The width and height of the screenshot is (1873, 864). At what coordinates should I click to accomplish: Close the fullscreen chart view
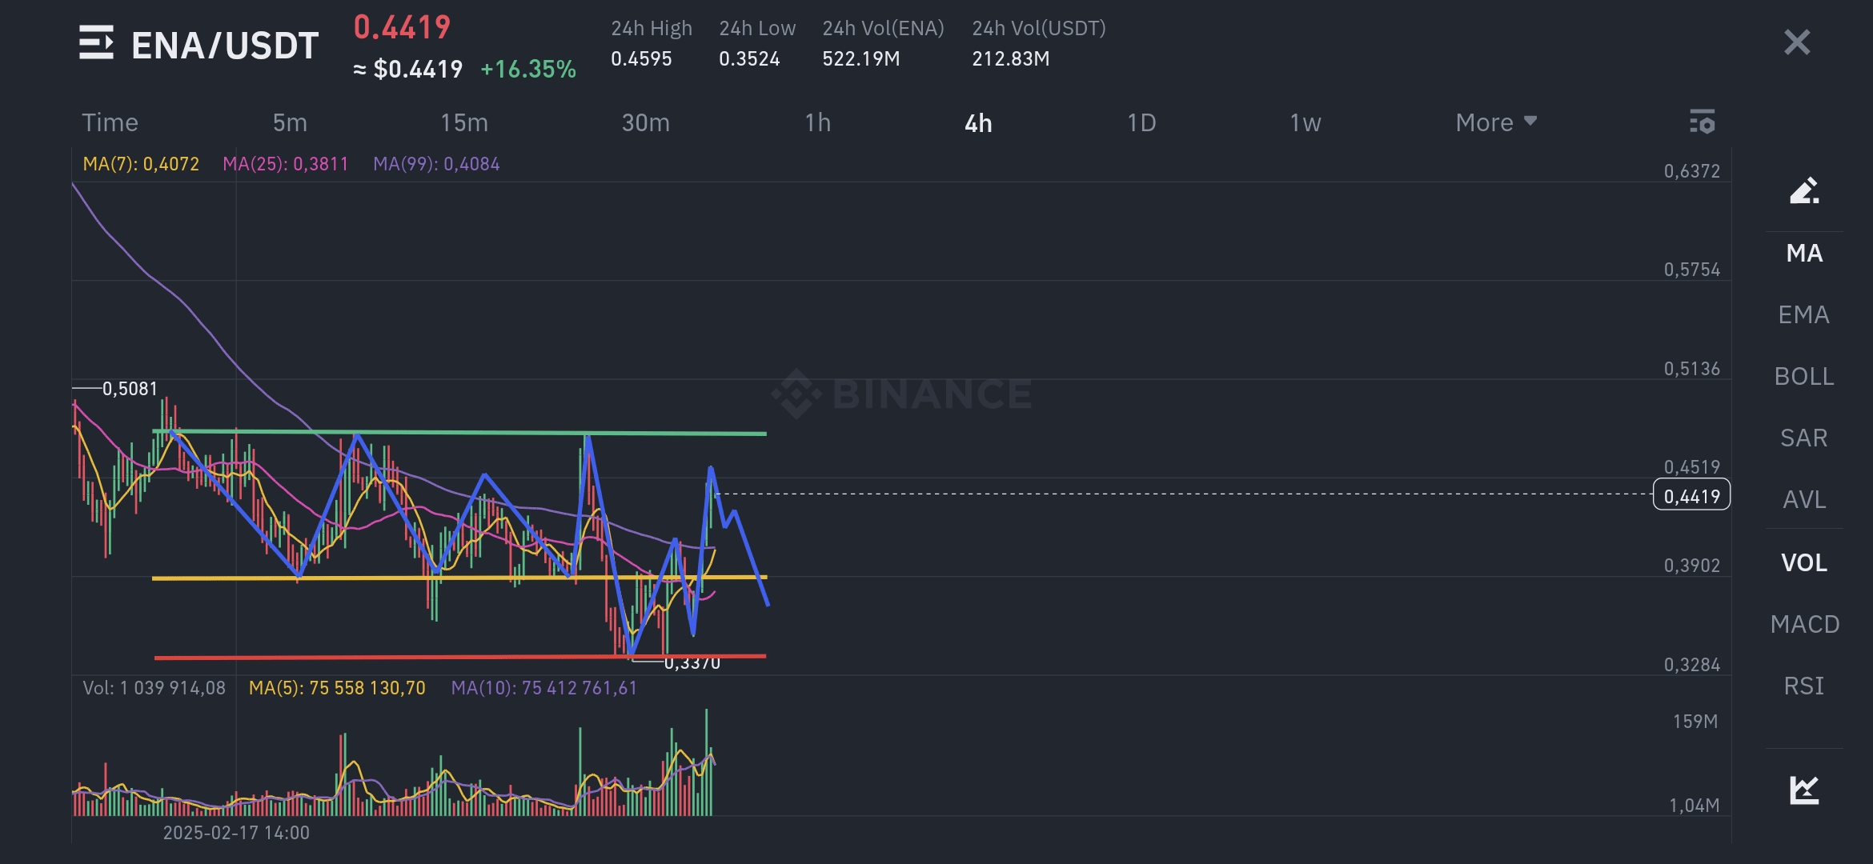(x=1797, y=42)
